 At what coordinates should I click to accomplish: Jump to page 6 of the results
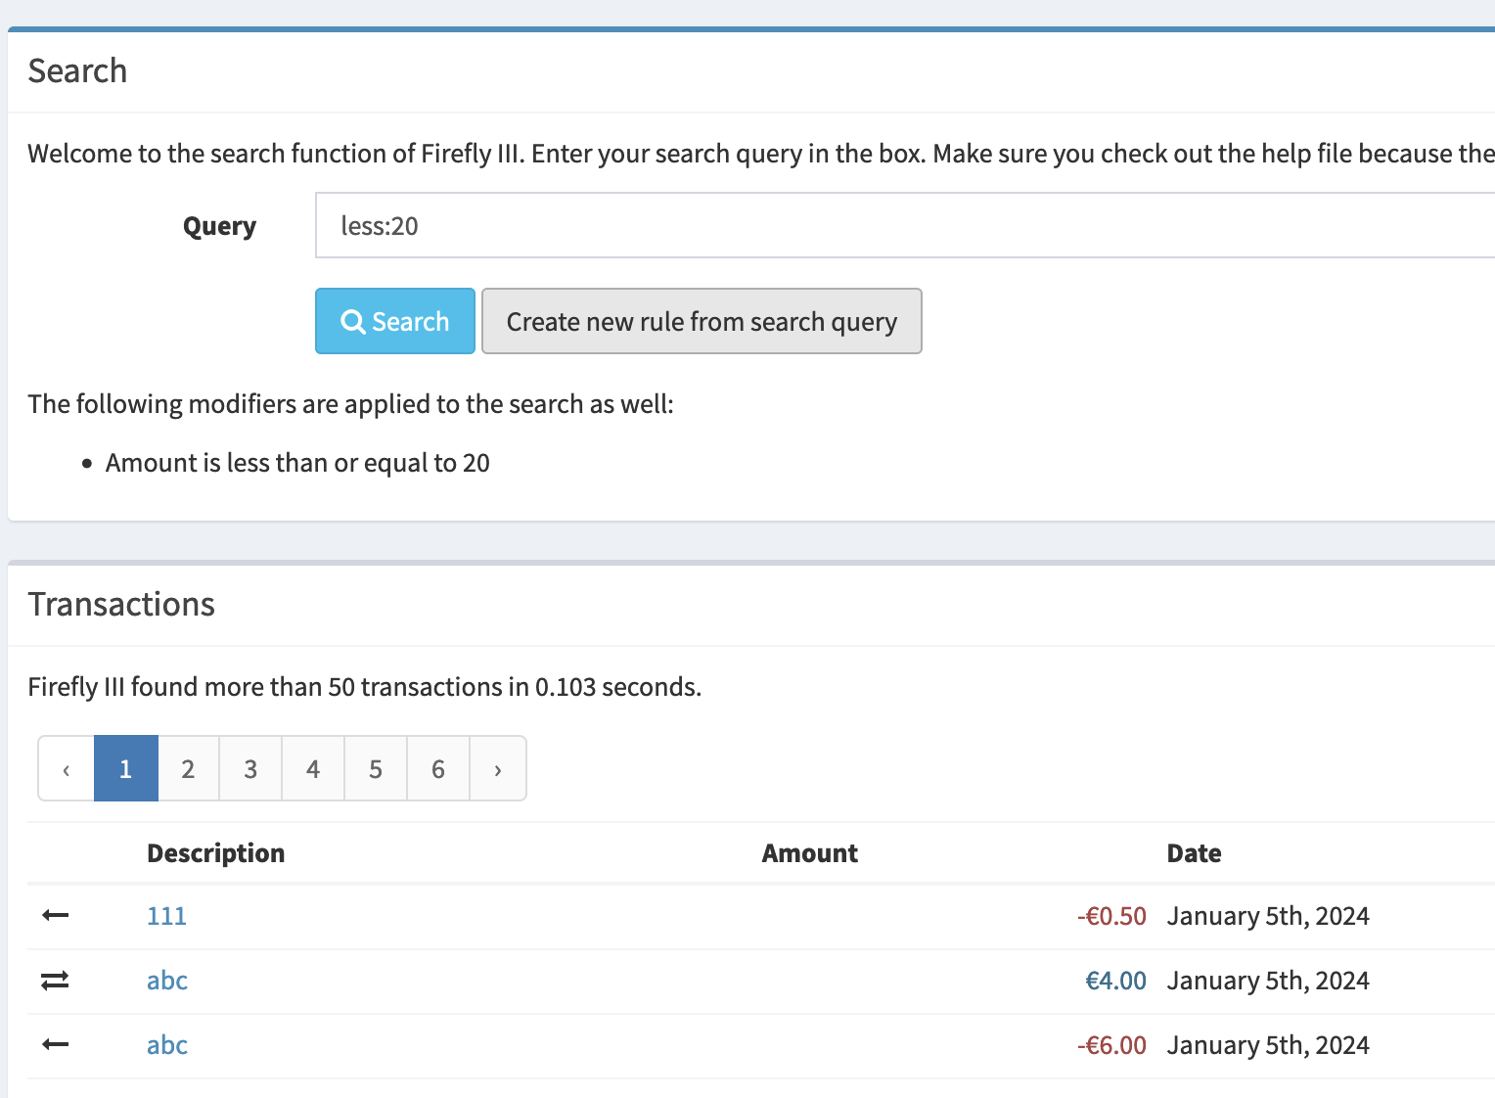click(x=437, y=768)
